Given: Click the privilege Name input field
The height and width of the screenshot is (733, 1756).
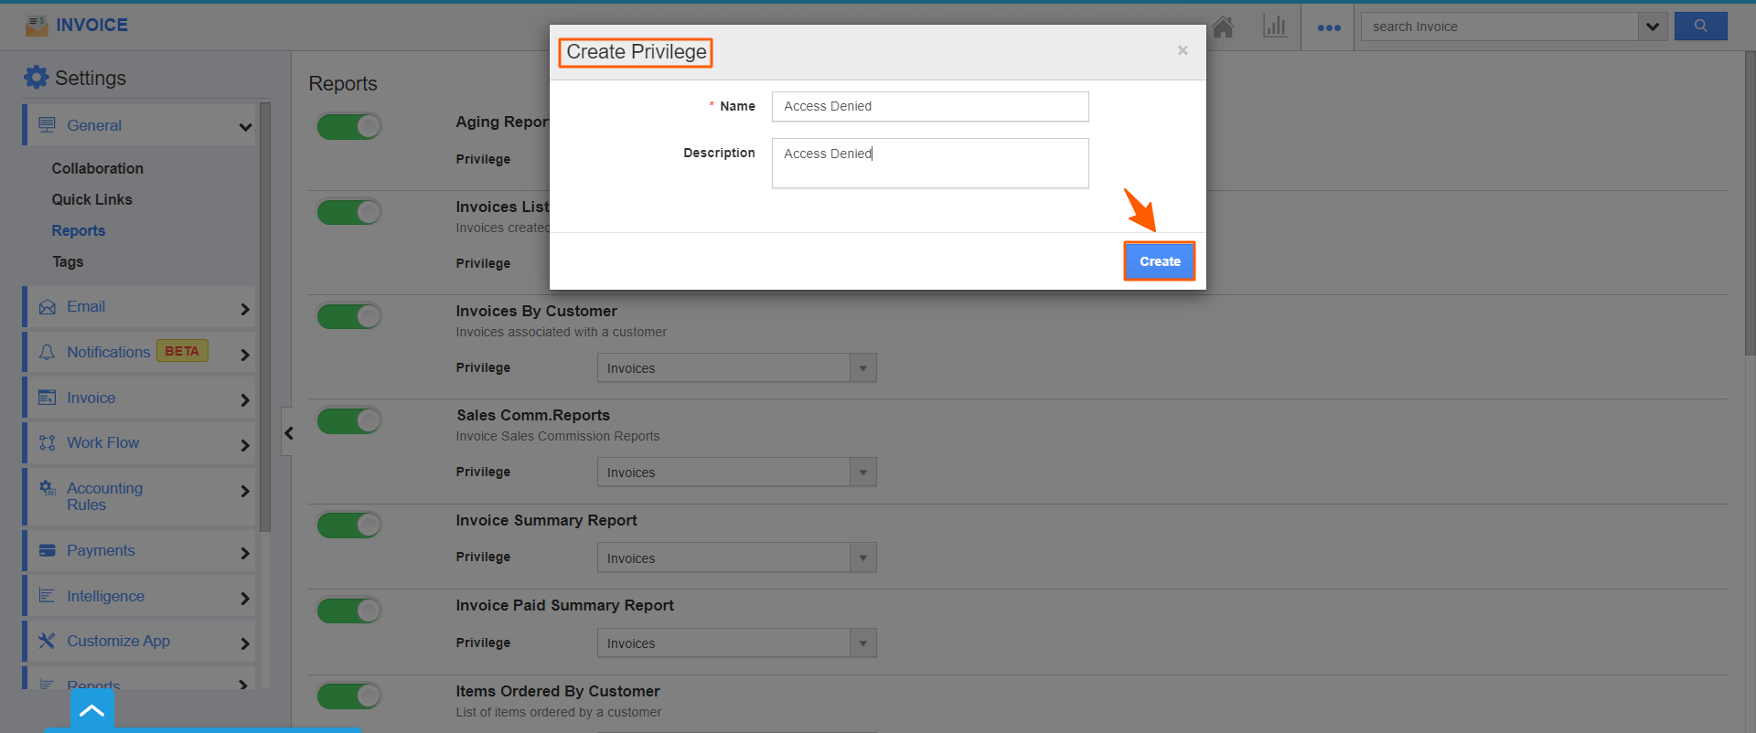Looking at the screenshot, I should tap(929, 106).
